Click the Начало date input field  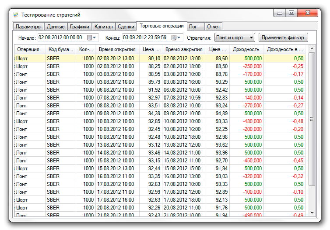(x=61, y=38)
